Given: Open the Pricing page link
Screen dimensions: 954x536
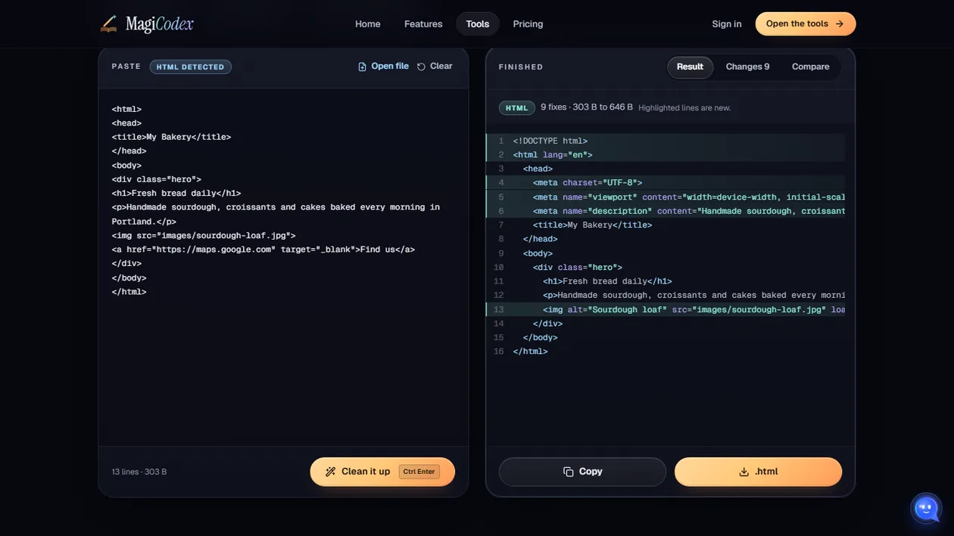Looking at the screenshot, I should pyautogui.click(x=528, y=24).
